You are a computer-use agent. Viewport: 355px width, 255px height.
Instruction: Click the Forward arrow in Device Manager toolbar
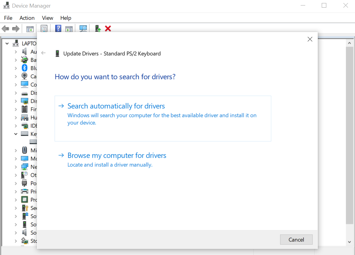[16, 29]
